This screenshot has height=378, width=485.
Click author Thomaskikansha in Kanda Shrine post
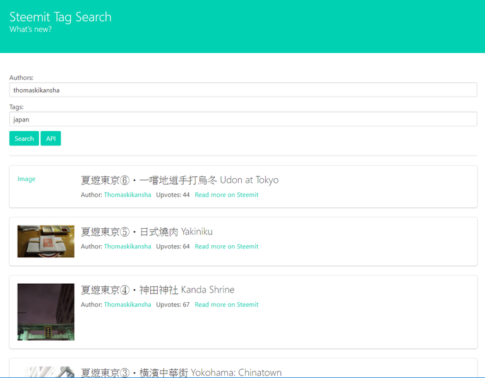128,305
